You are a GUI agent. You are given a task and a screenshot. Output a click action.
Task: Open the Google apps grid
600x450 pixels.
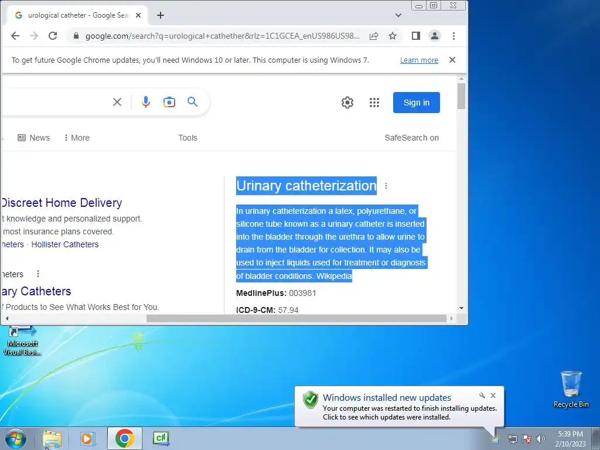click(x=374, y=103)
